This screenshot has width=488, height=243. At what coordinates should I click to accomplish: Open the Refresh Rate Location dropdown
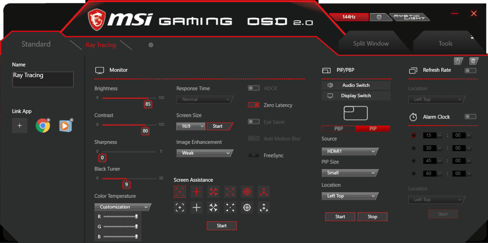437,99
